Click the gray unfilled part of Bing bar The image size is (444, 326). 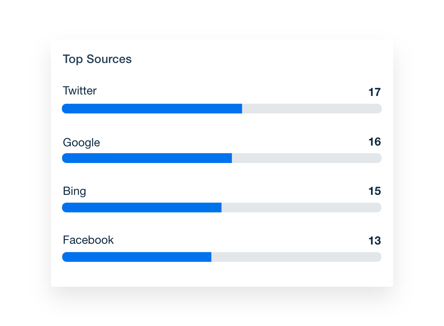tap(301, 207)
